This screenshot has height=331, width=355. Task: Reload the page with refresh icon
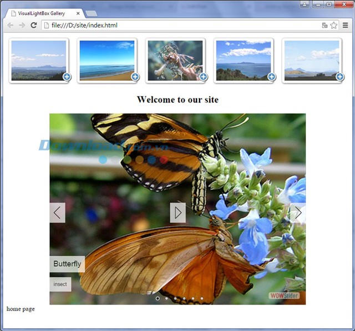(x=33, y=25)
